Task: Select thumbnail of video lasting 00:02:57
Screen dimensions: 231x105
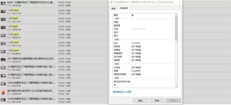Action: [3, 36]
